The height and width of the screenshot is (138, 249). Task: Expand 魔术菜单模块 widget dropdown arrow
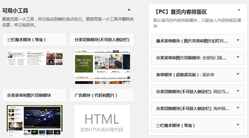click(x=238, y=40)
